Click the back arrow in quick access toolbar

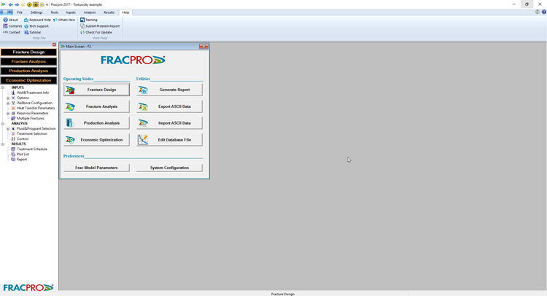pos(10,4)
